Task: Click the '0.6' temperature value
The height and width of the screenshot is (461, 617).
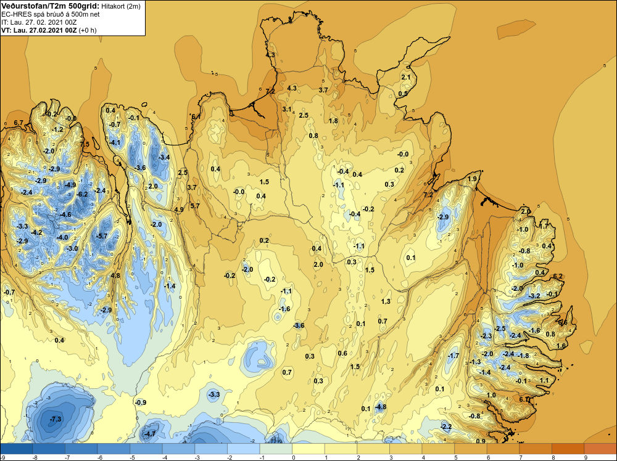Action: pyautogui.click(x=342, y=353)
